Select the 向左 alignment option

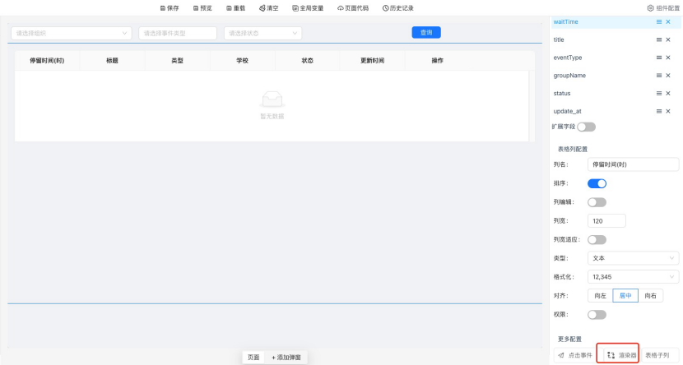pos(601,296)
